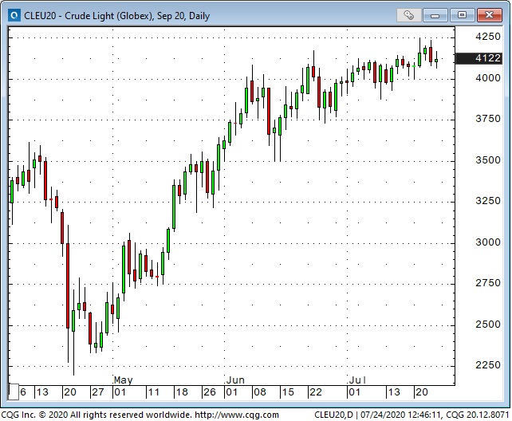Click the 2500 price axis label
This screenshot has height=421, width=512.
(487, 325)
